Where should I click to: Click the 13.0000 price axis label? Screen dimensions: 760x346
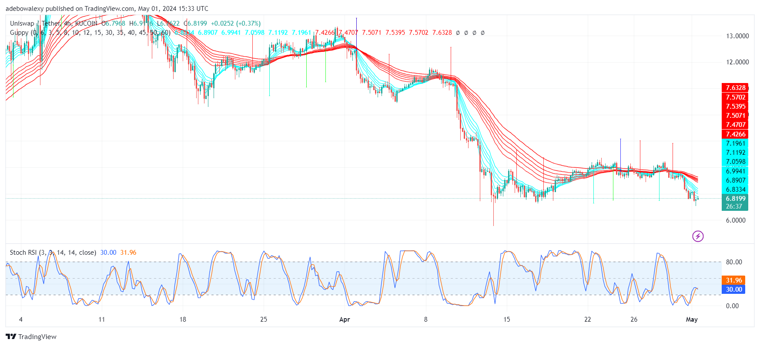pos(737,36)
